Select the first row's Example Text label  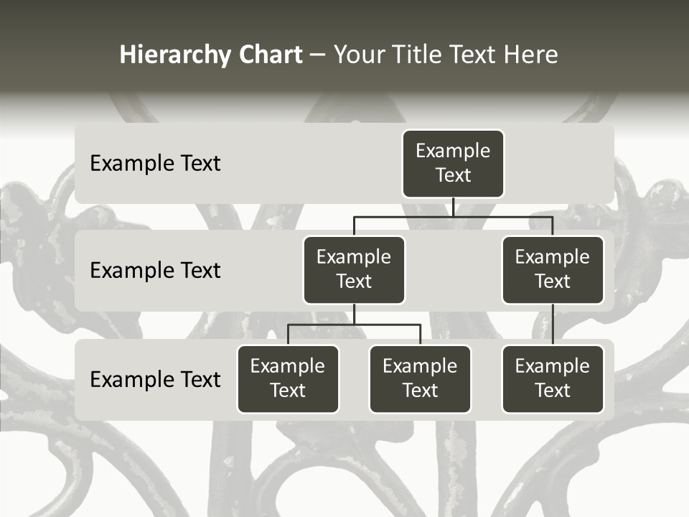(155, 163)
